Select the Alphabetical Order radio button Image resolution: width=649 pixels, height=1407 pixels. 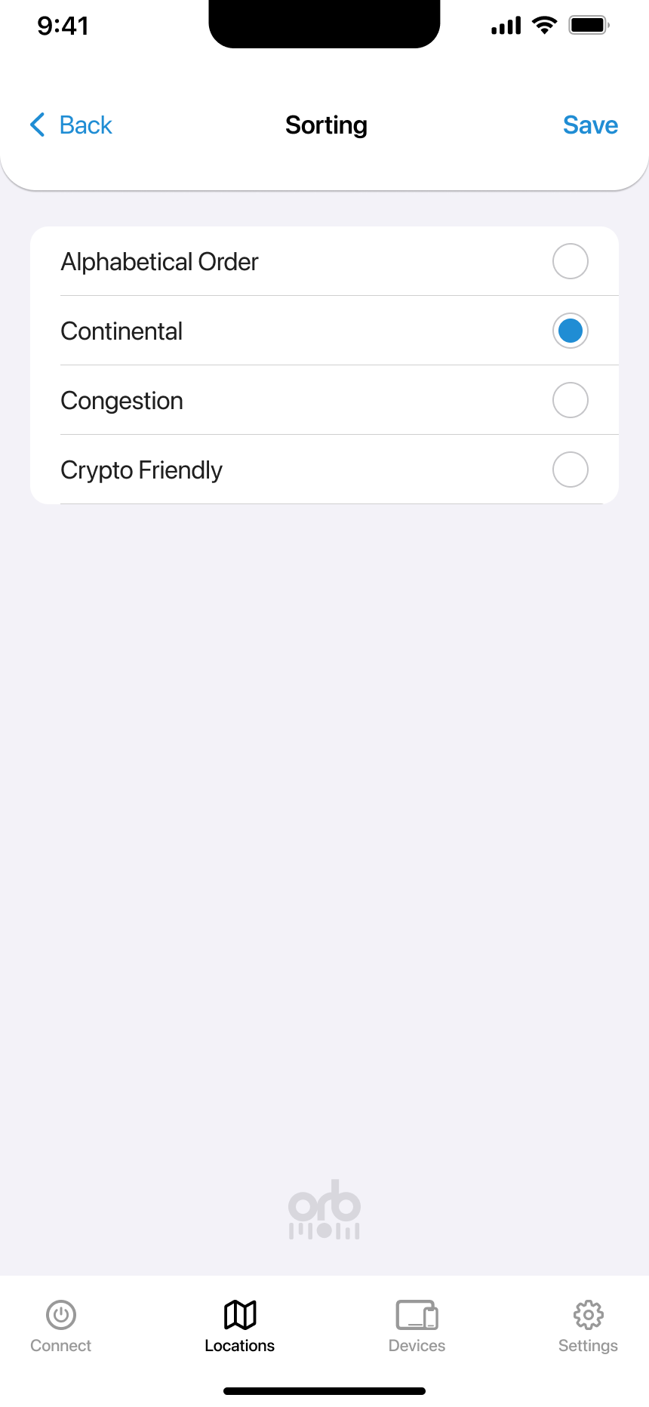coord(570,261)
